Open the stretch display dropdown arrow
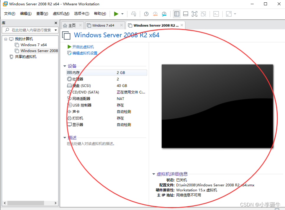Image resolution: width=285 pixels, height=210 pixels. (235, 14)
